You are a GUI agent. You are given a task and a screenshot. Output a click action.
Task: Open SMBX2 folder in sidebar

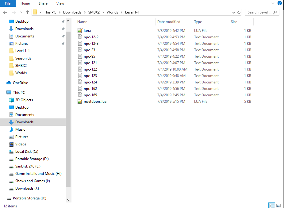tap(21, 66)
